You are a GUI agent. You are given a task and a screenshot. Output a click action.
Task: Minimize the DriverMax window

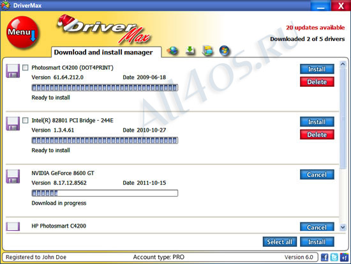coord(320,6)
